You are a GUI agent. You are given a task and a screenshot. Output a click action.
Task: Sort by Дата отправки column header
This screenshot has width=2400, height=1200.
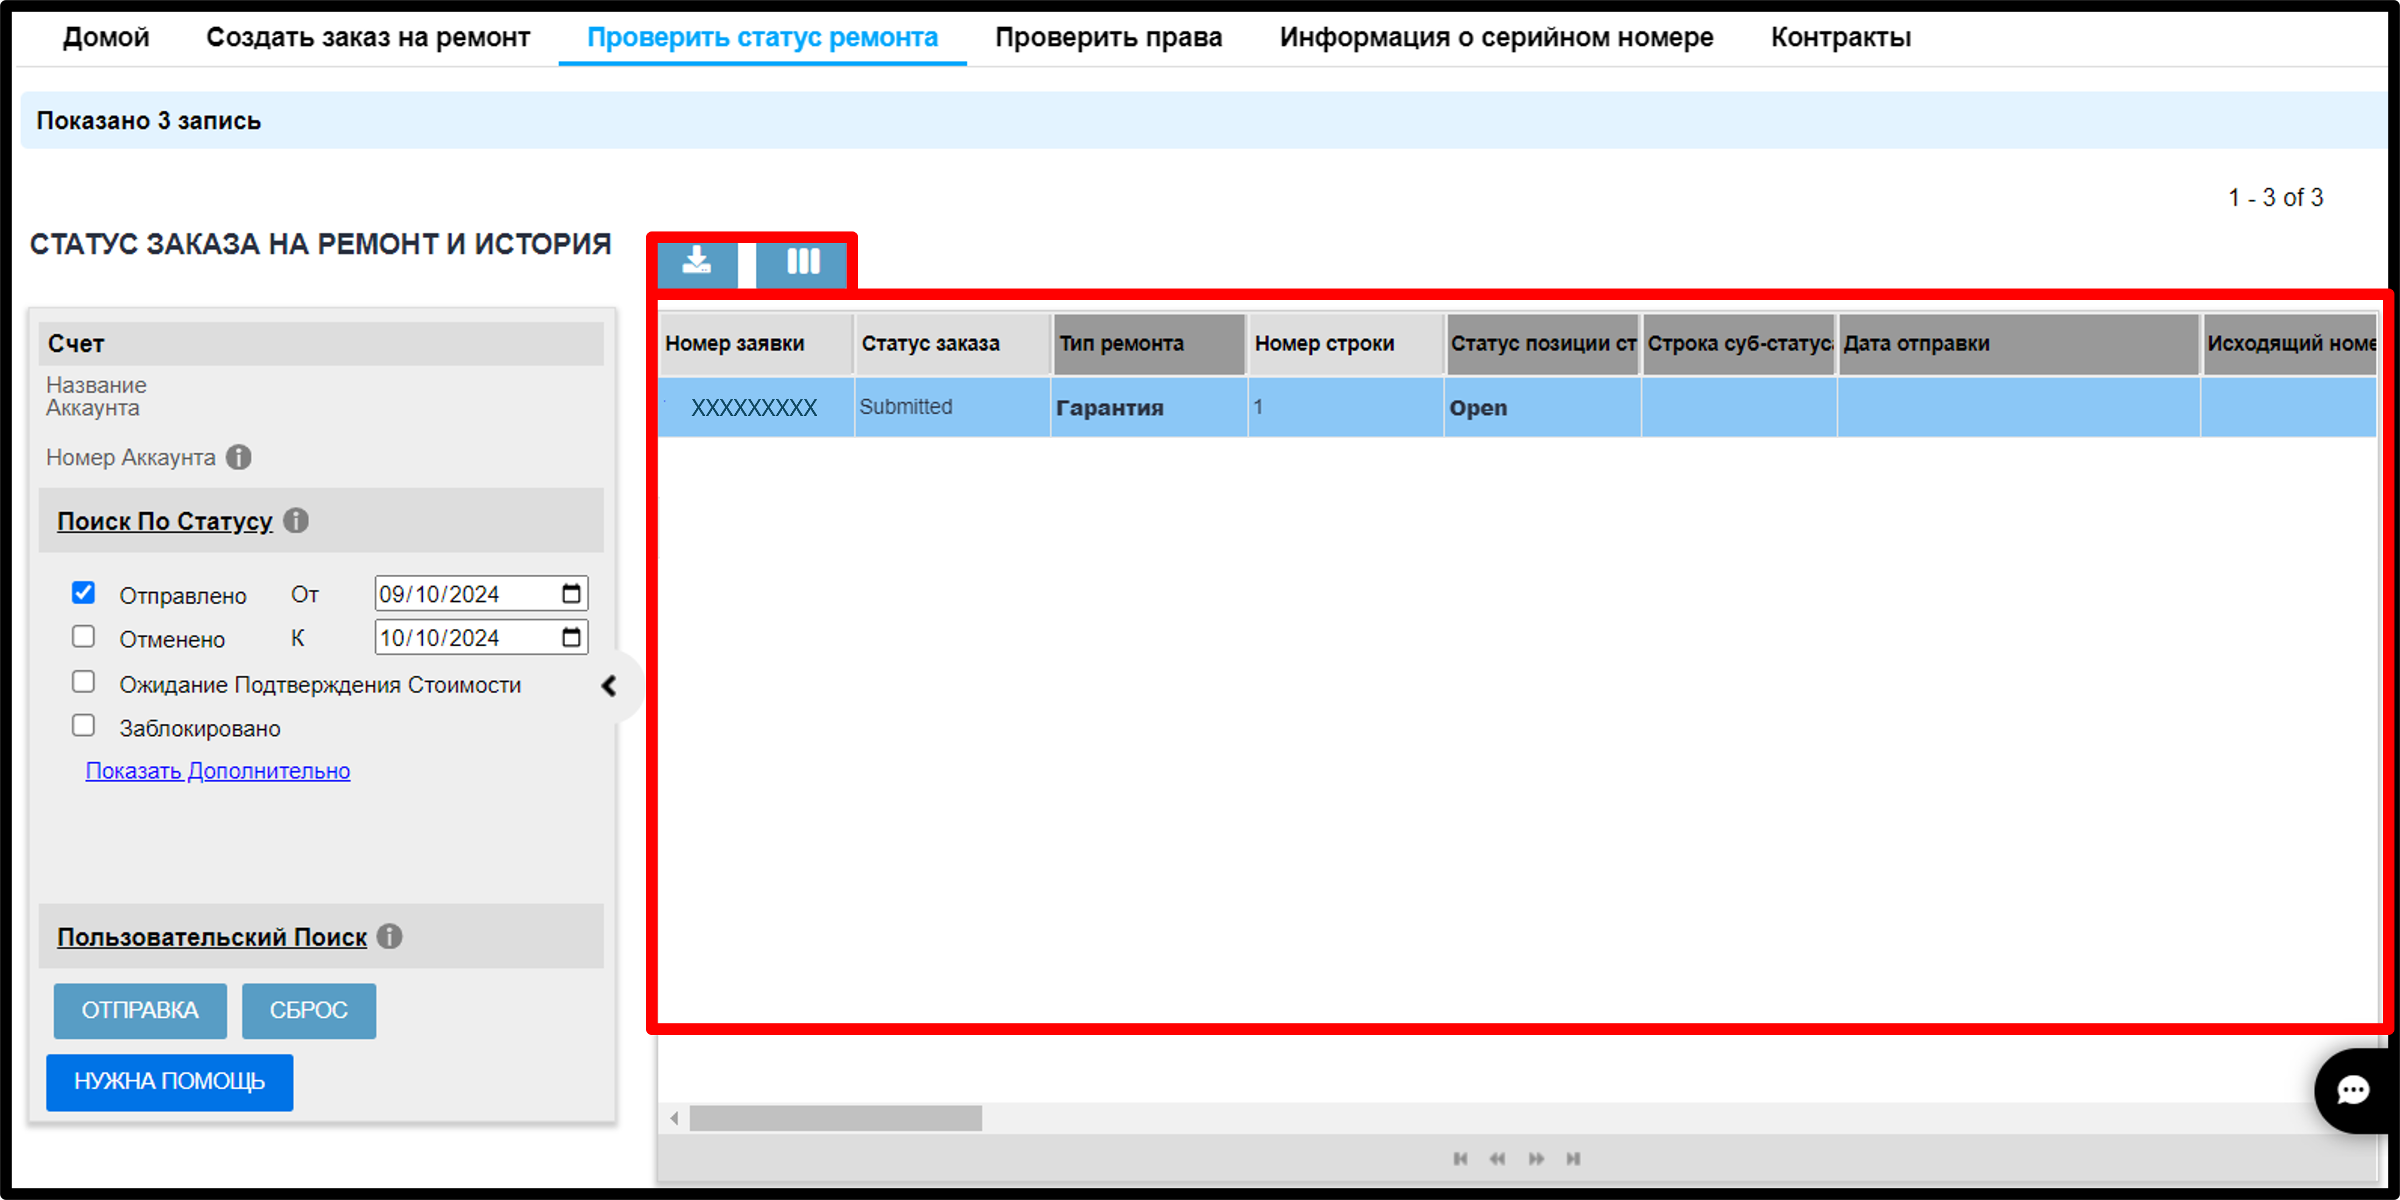click(2018, 343)
